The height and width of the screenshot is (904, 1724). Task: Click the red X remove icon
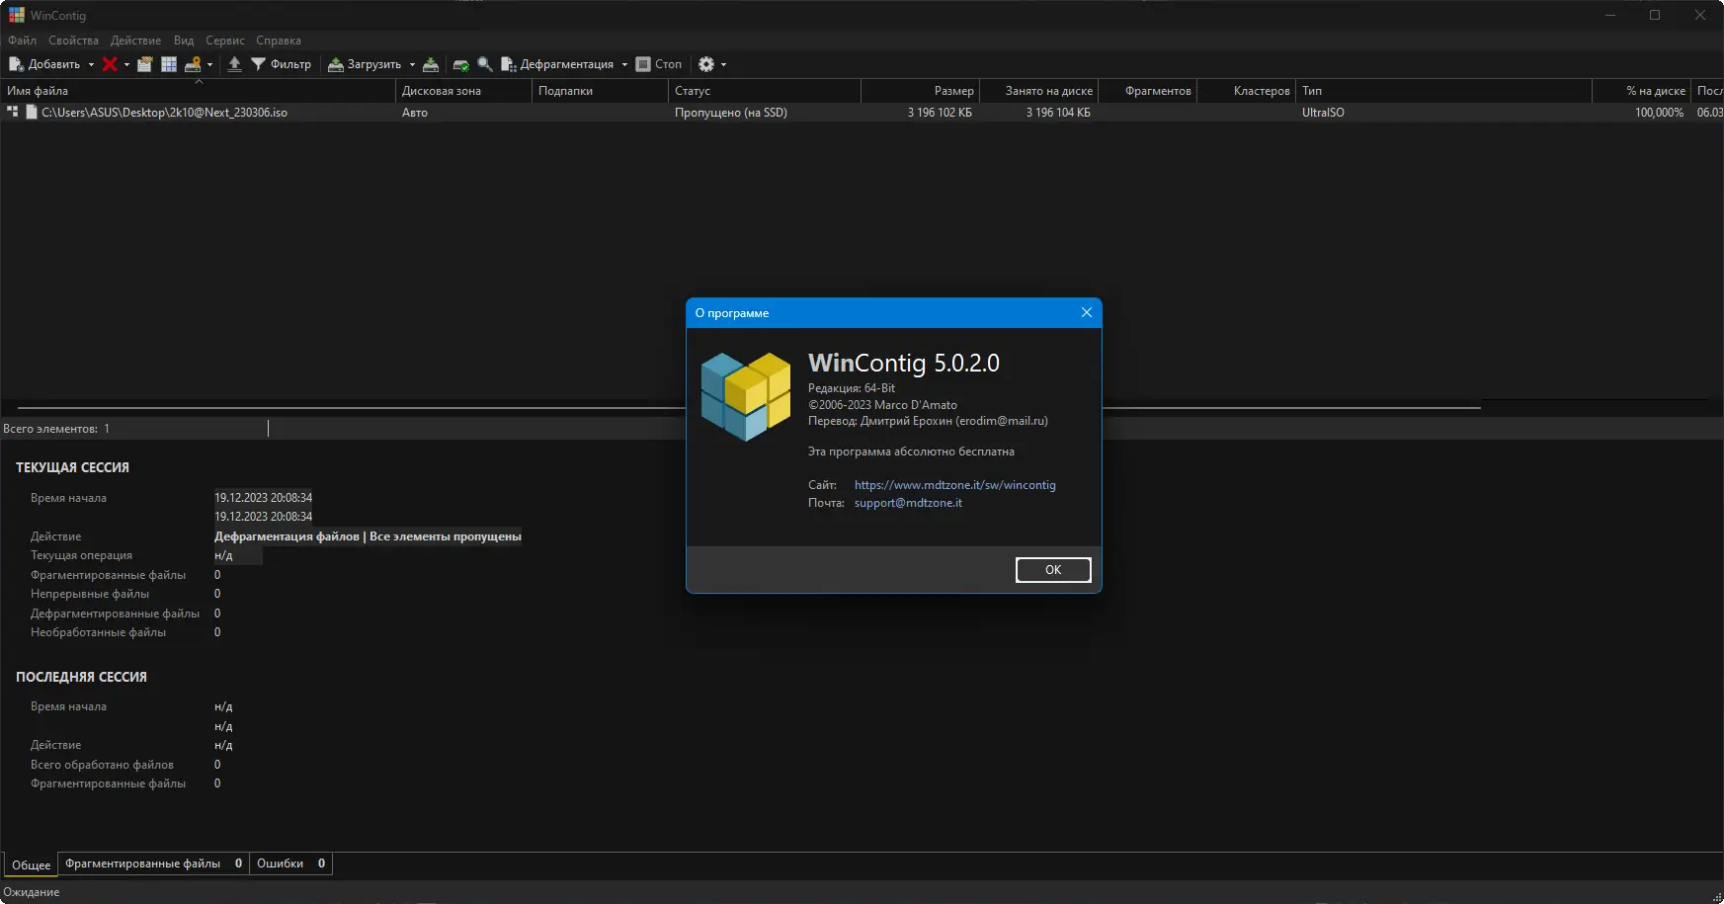point(110,64)
